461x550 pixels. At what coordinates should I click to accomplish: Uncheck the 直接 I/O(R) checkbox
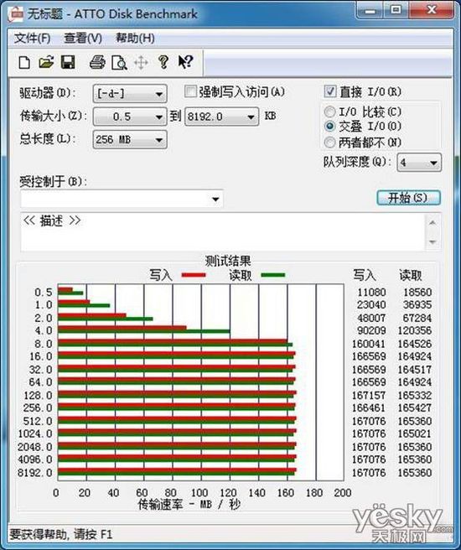tap(330, 91)
